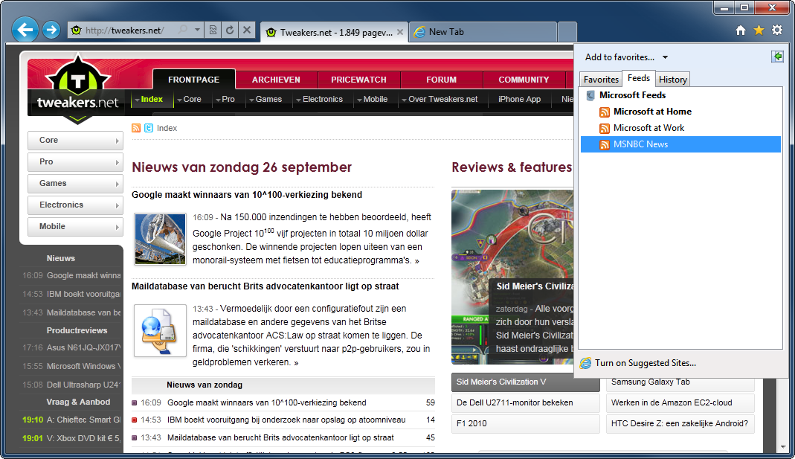Open the Samsung Galaxy Tab feature
Image resolution: width=795 pixels, height=459 pixels.
[680, 383]
